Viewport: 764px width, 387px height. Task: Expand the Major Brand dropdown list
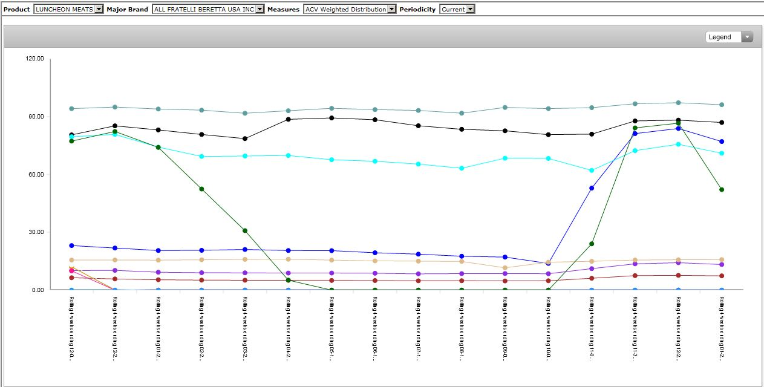point(208,9)
